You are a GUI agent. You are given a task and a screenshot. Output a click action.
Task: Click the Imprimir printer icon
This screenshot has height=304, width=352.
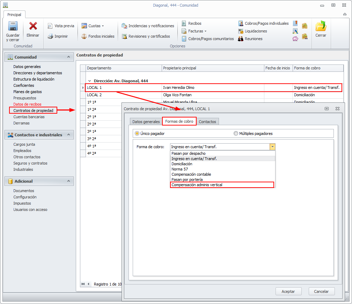(50, 36)
